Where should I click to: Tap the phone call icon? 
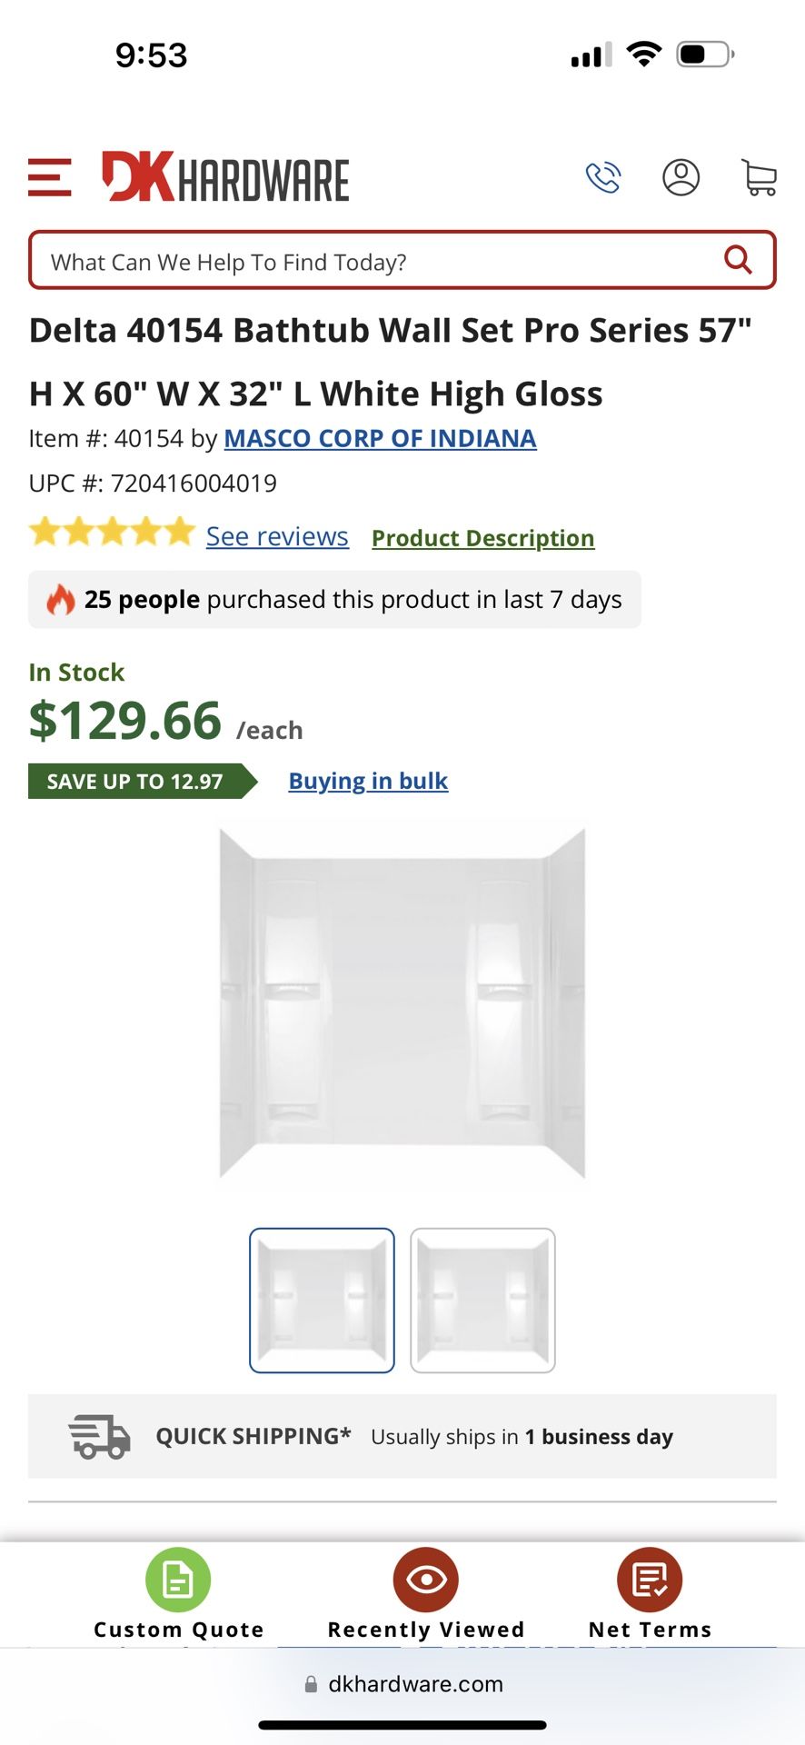[x=603, y=177]
